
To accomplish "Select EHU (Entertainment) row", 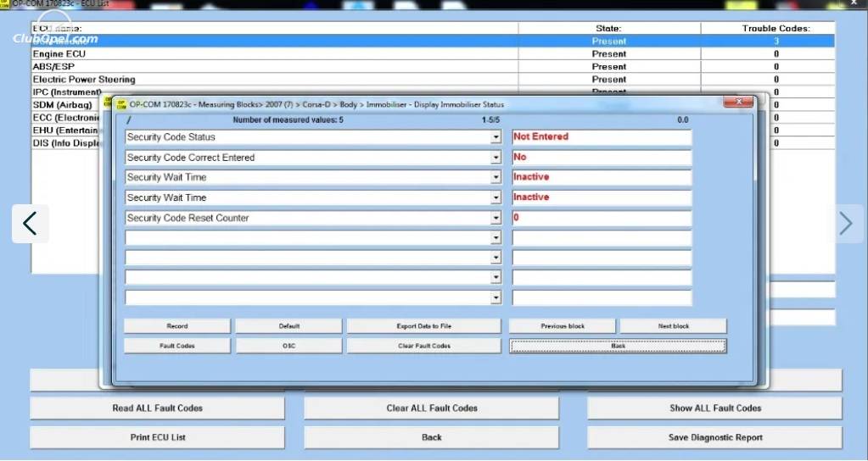I will (x=65, y=131).
